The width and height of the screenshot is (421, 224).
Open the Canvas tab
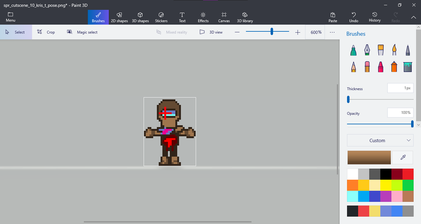224,17
